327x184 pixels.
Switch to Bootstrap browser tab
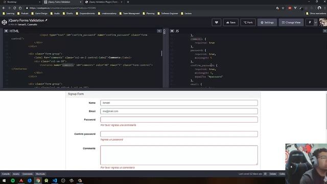[x=21, y=2]
